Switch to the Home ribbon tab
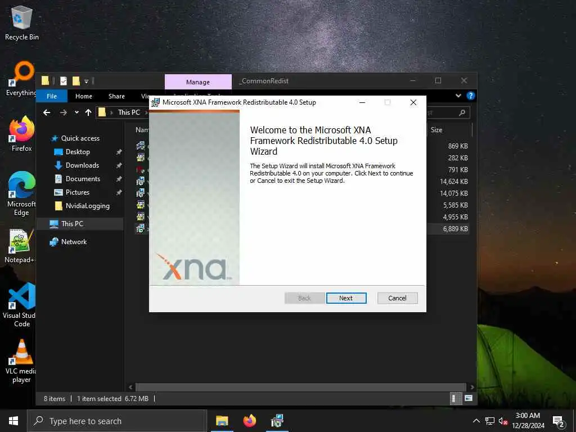Screen dimensions: 576x432 coord(84,96)
